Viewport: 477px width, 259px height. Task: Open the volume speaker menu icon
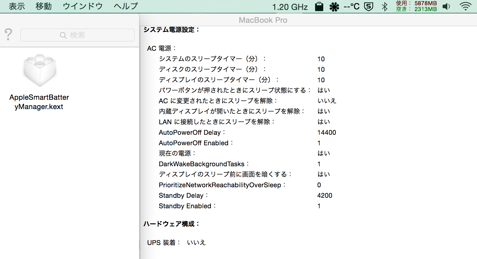(446, 6)
